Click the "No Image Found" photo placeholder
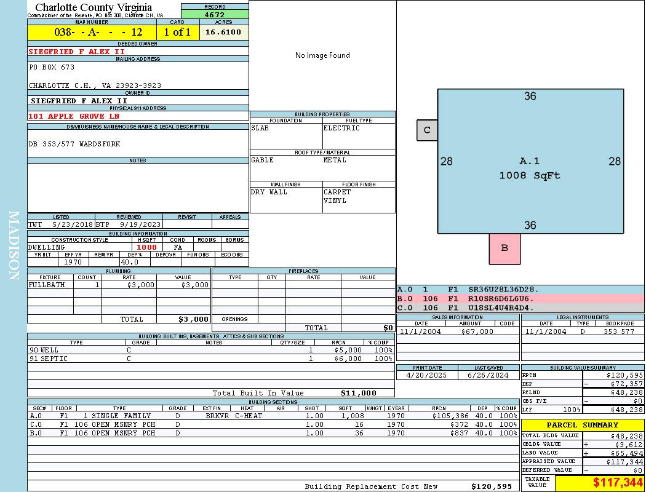The width and height of the screenshot is (646, 492). click(322, 55)
